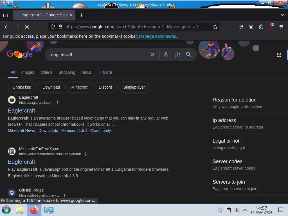Switch to the News tab
This screenshot has height=216, width=288.
coord(86,72)
